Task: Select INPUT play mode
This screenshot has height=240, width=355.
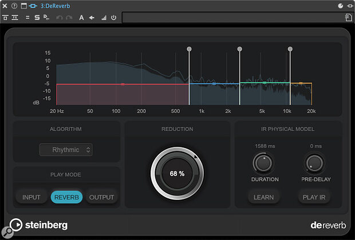Action: point(31,197)
